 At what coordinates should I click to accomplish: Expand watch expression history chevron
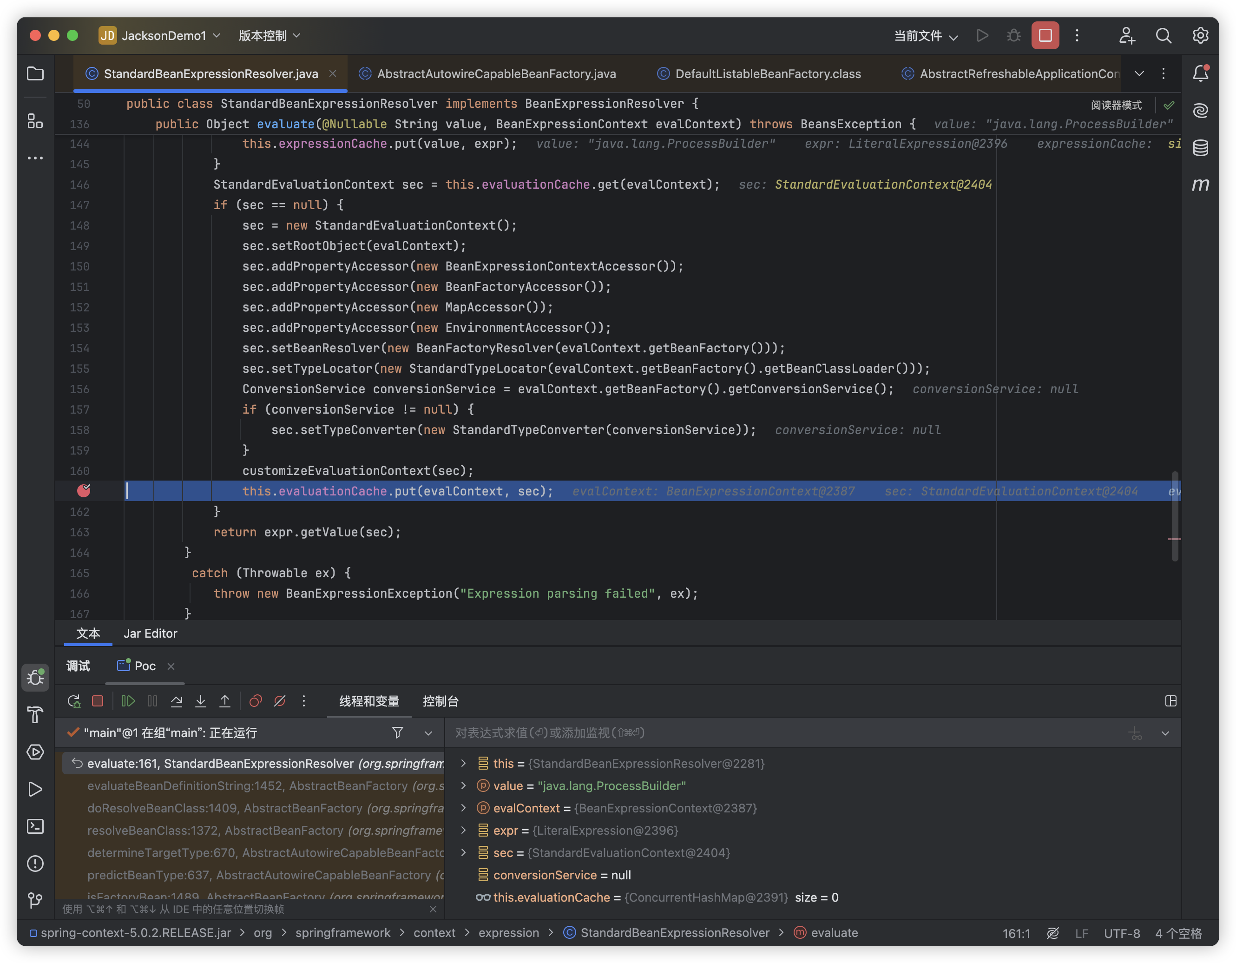click(x=1165, y=732)
